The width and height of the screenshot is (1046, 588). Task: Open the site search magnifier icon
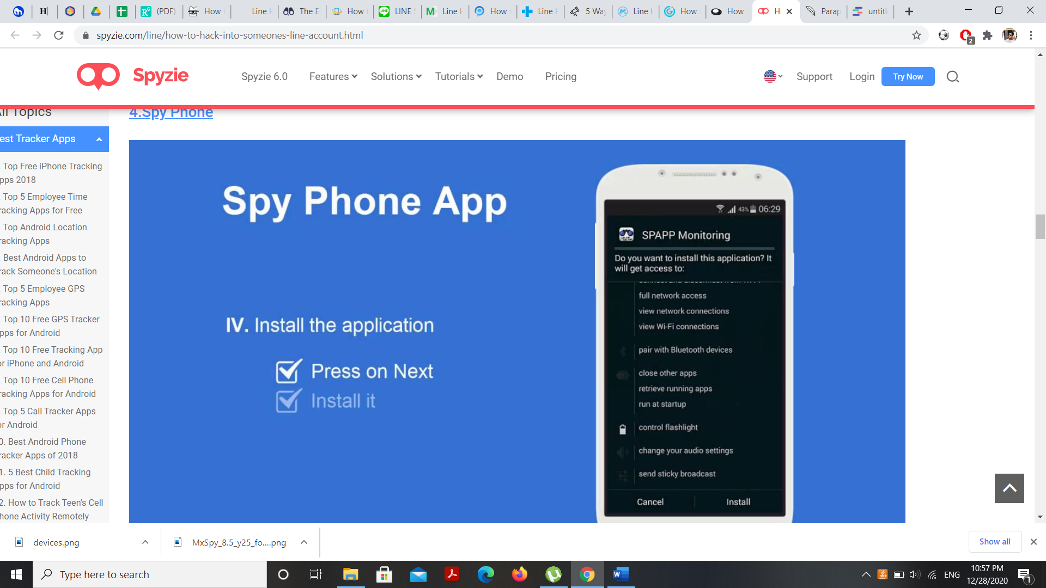coord(952,77)
